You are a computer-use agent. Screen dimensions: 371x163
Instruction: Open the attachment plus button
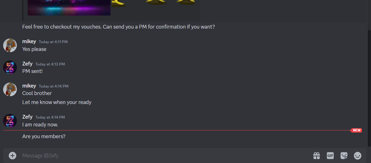(x=12, y=156)
